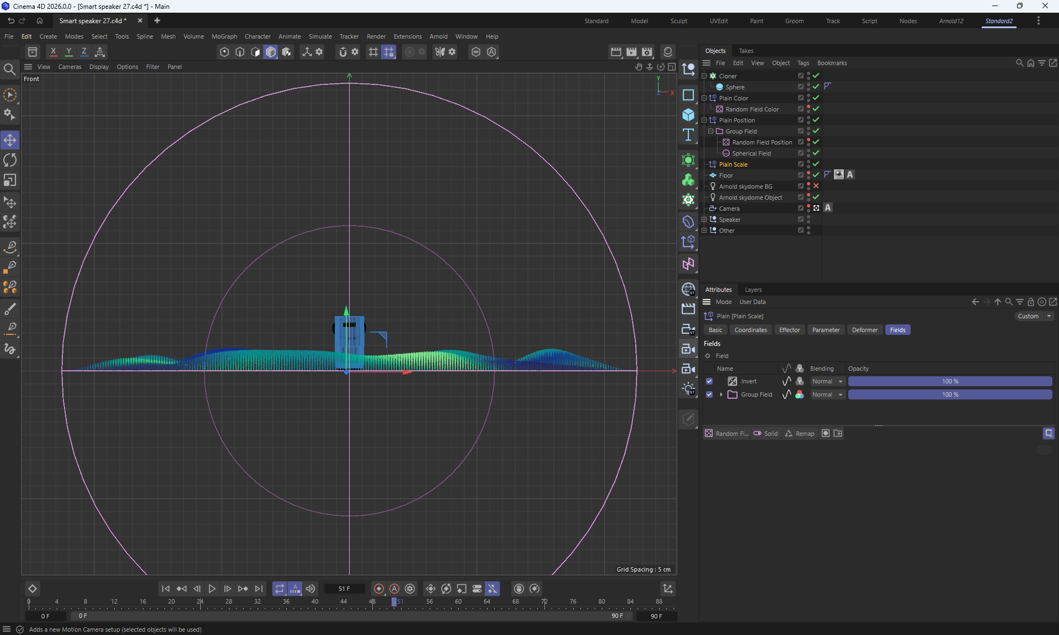The image size is (1059, 635).
Task: Click the Record Active Objects button
Action: coord(378,589)
